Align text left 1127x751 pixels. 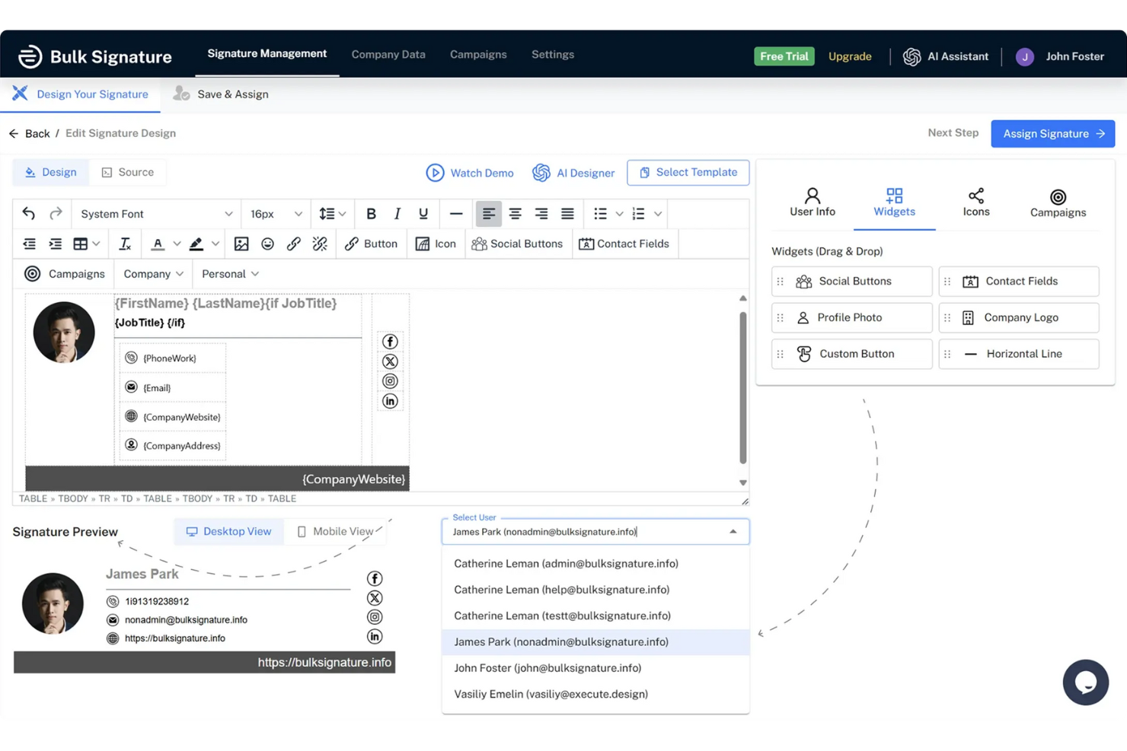click(489, 214)
